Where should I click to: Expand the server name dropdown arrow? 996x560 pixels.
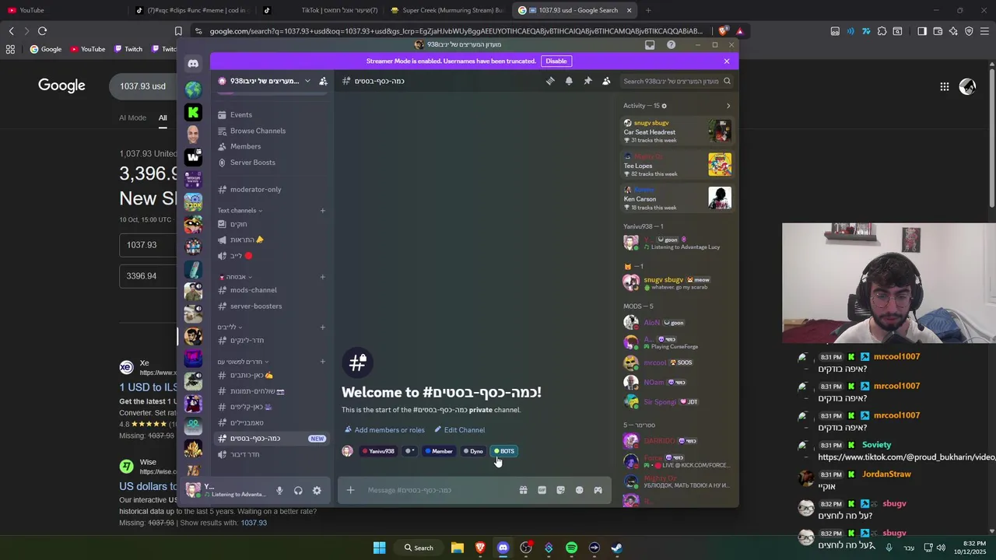click(307, 81)
